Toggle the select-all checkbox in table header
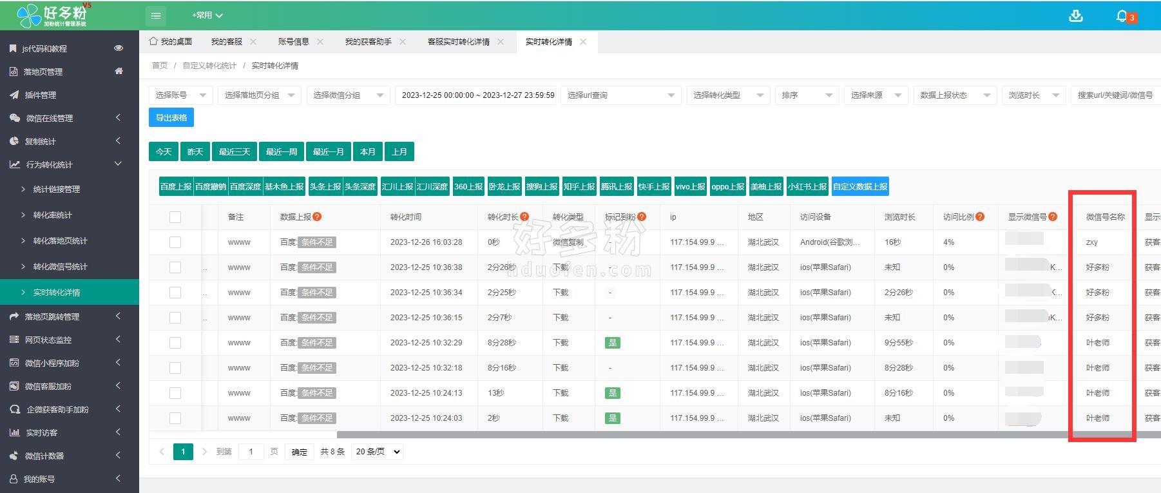The width and height of the screenshot is (1161, 493). tap(175, 217)
